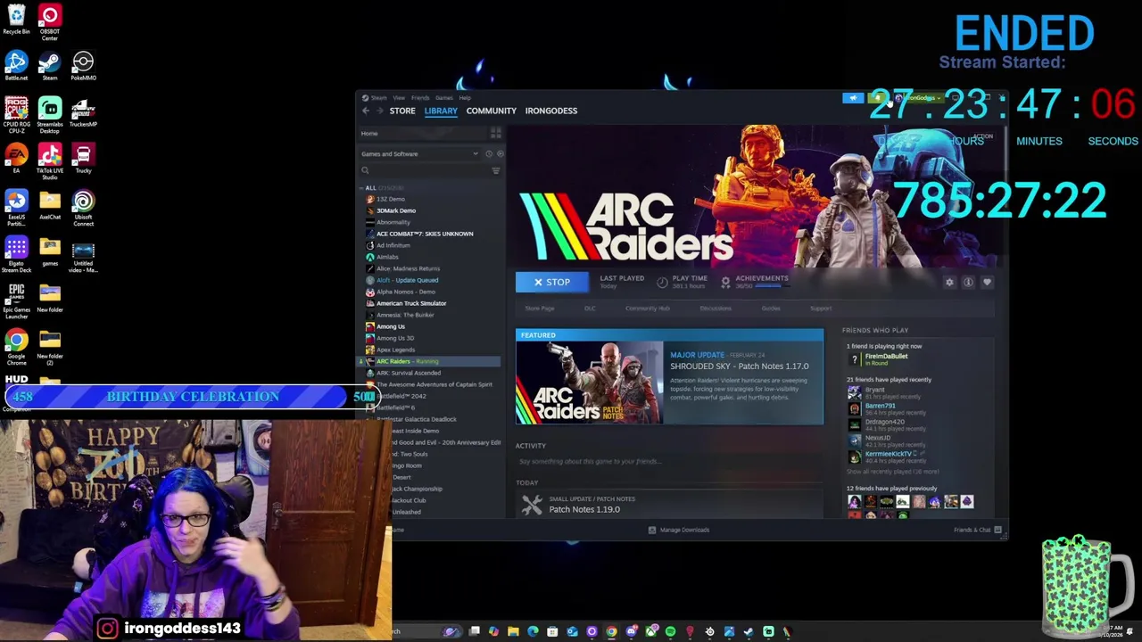Open the IRONGODESS profile tab
The height and width of the screenshot is (642, 1142).
tap(551, 111)
